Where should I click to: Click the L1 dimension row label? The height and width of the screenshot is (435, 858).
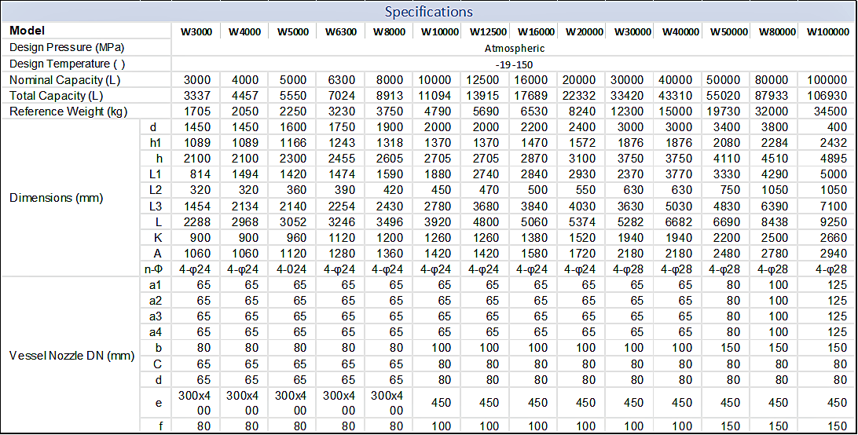tap(156, 174)
